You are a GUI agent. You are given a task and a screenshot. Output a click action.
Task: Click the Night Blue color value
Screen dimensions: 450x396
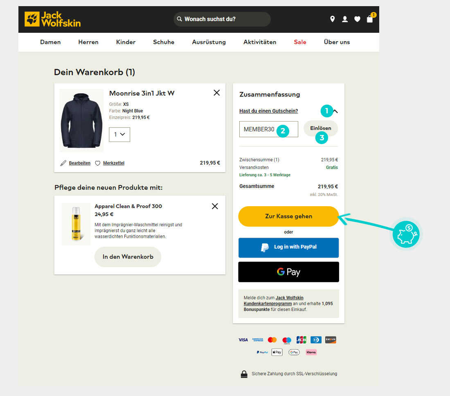[133, 111]
